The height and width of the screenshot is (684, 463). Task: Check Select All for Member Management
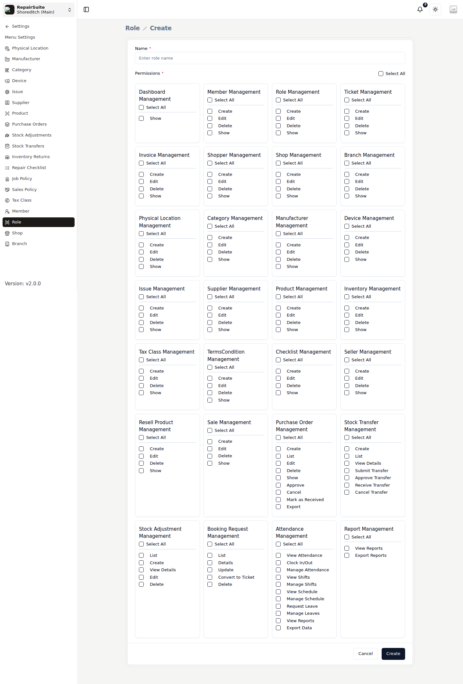[210, 100]
